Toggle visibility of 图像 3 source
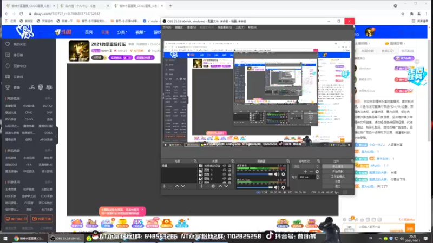The image size is (433, 243). 224,170
